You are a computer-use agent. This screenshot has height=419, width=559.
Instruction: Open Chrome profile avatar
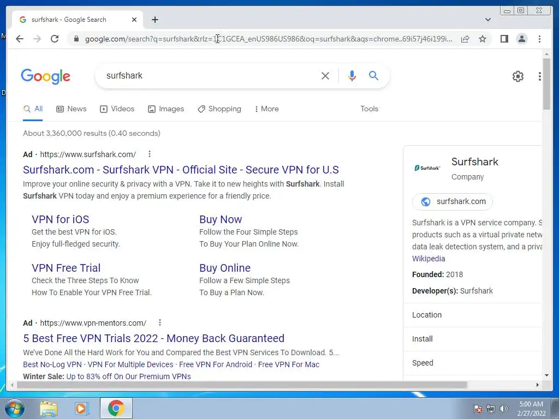tap(521, 39)
